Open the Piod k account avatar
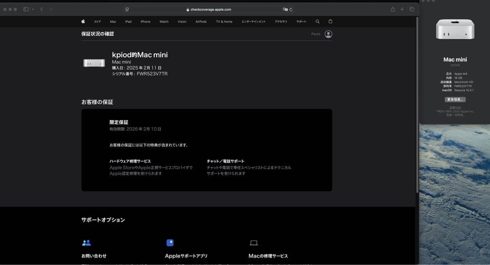The height and width of the screenshot is (265, 490). pyautogui.click(x=328, y=34)
